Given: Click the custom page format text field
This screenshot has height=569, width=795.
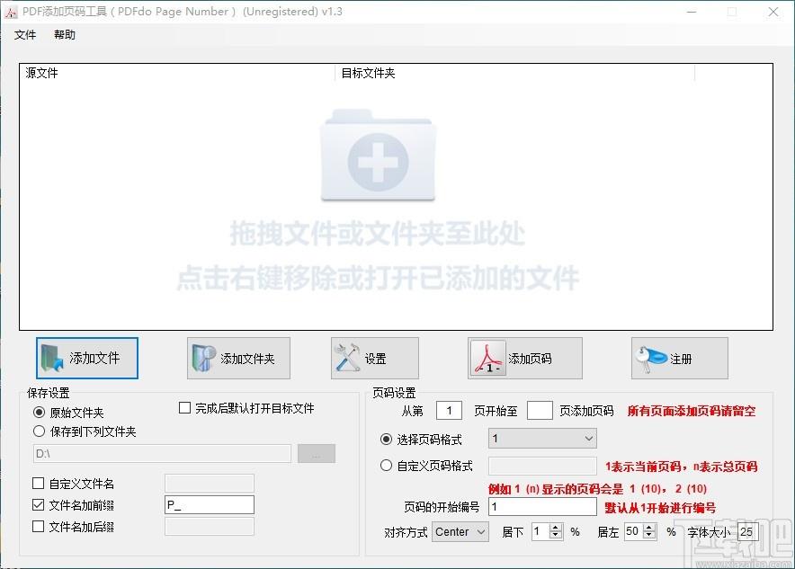Looking at the screenshot, I should (542, 466).
